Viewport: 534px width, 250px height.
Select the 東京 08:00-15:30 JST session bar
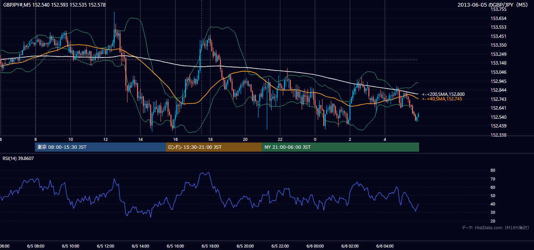[x=100, y=147]
